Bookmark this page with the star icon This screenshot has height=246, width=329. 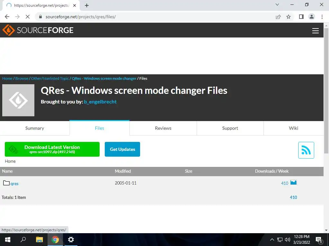[289, 17]
